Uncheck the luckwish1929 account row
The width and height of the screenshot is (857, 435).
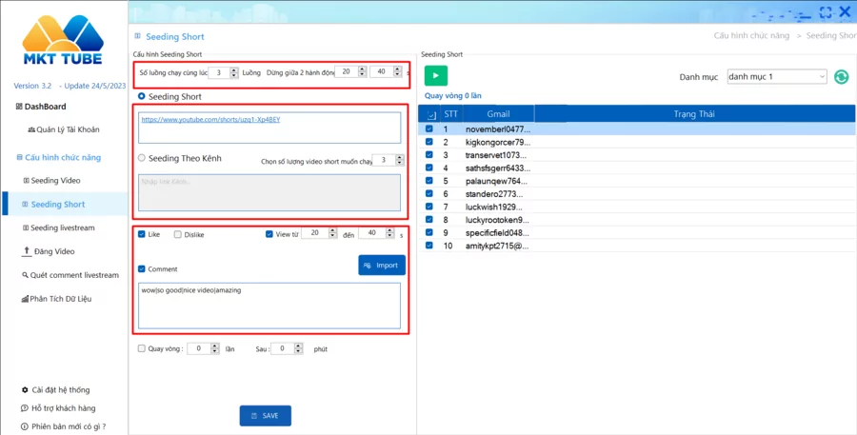[x=429, y=207]
